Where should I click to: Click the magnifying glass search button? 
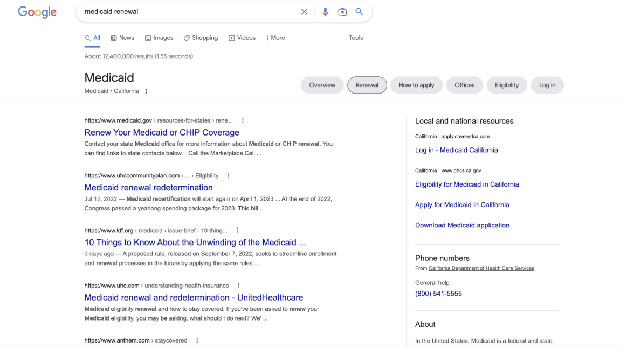(359, 12)
